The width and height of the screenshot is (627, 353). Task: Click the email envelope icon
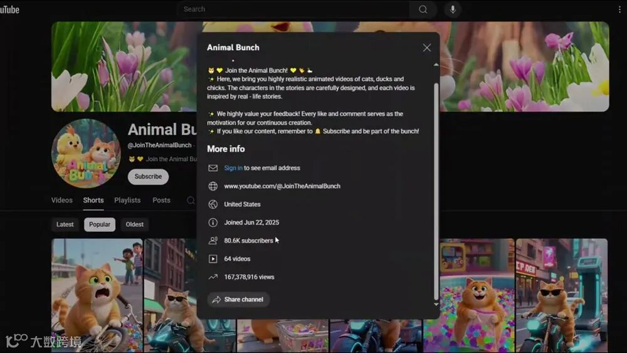pyautogui.click(x=213, y=168)
